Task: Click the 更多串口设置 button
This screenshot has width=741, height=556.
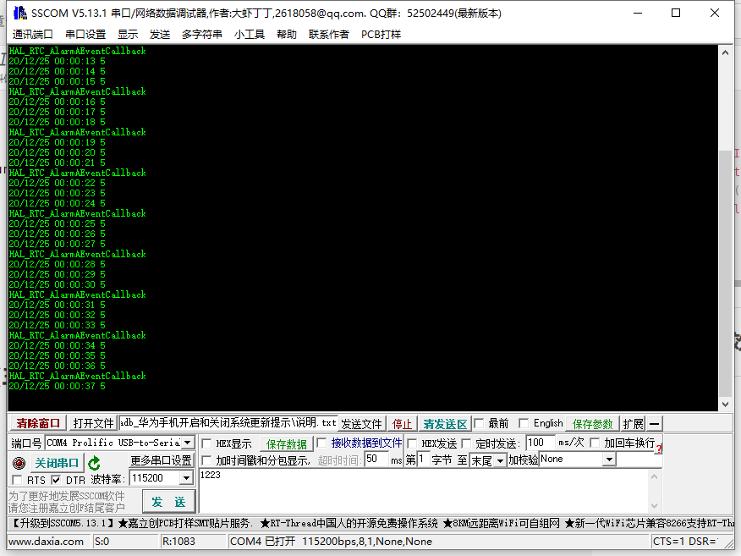Action: 161,460
